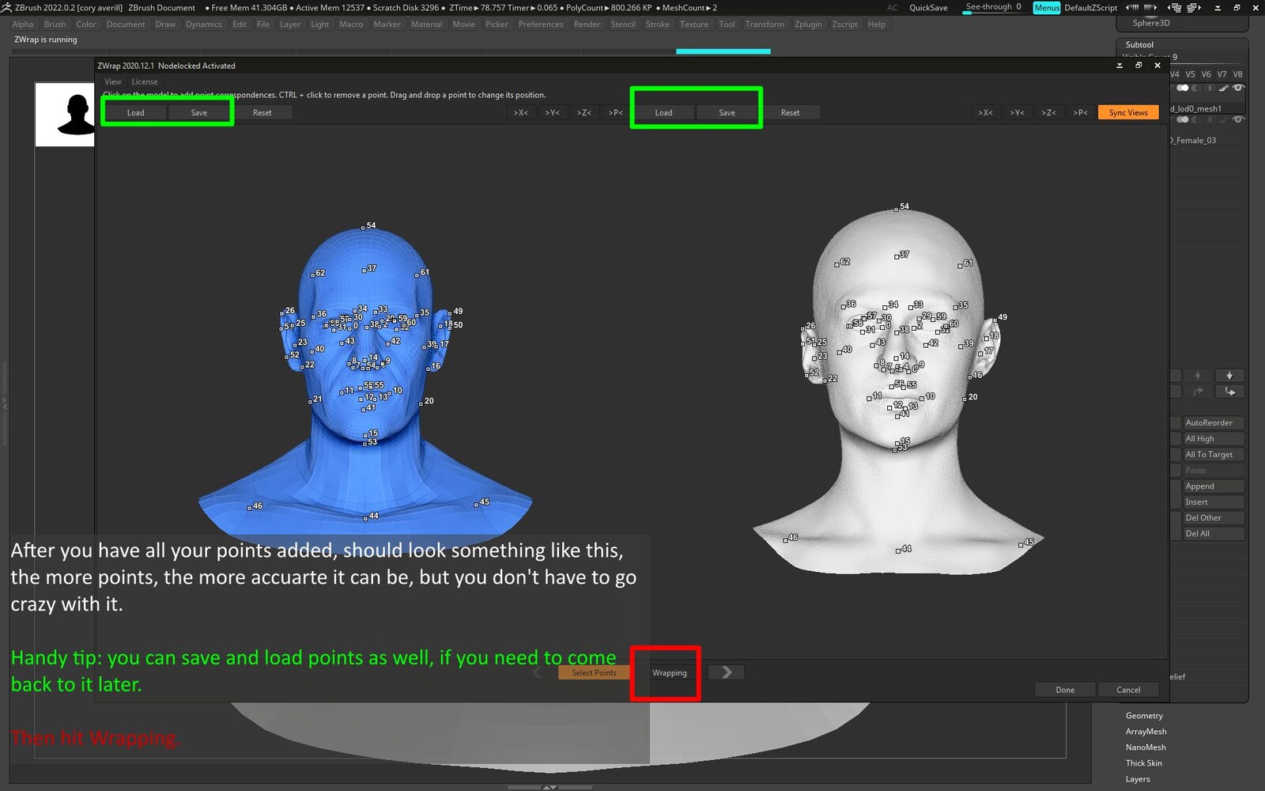
Task: Toggle eye visibility of Female_03 subtool
Action: [1238, 119]
